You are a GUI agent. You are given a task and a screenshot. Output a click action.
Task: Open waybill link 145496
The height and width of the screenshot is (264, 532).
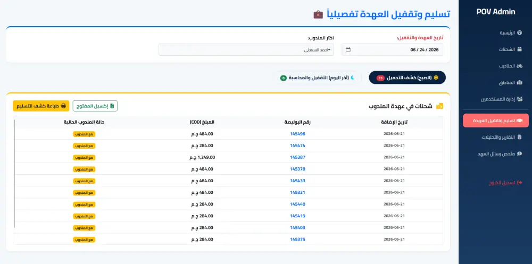click(297, 134)
